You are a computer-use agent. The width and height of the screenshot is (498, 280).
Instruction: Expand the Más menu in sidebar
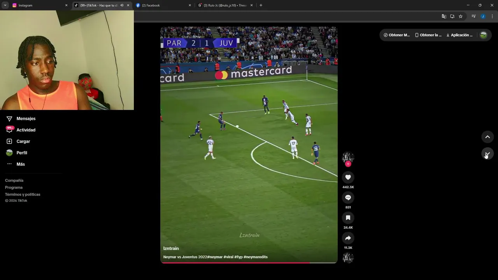(x=21, y=164)
